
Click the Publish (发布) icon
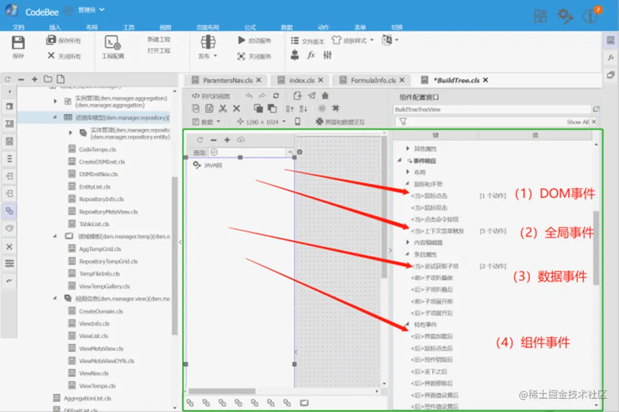(x=207, y=42)
